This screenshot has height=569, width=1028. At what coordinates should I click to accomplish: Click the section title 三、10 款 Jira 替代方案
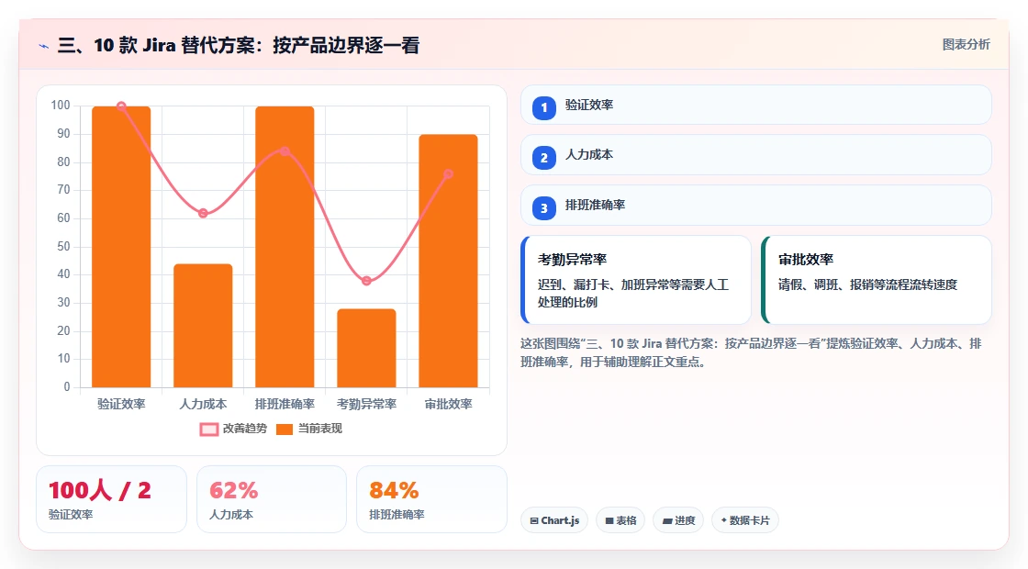pos(239,45)
